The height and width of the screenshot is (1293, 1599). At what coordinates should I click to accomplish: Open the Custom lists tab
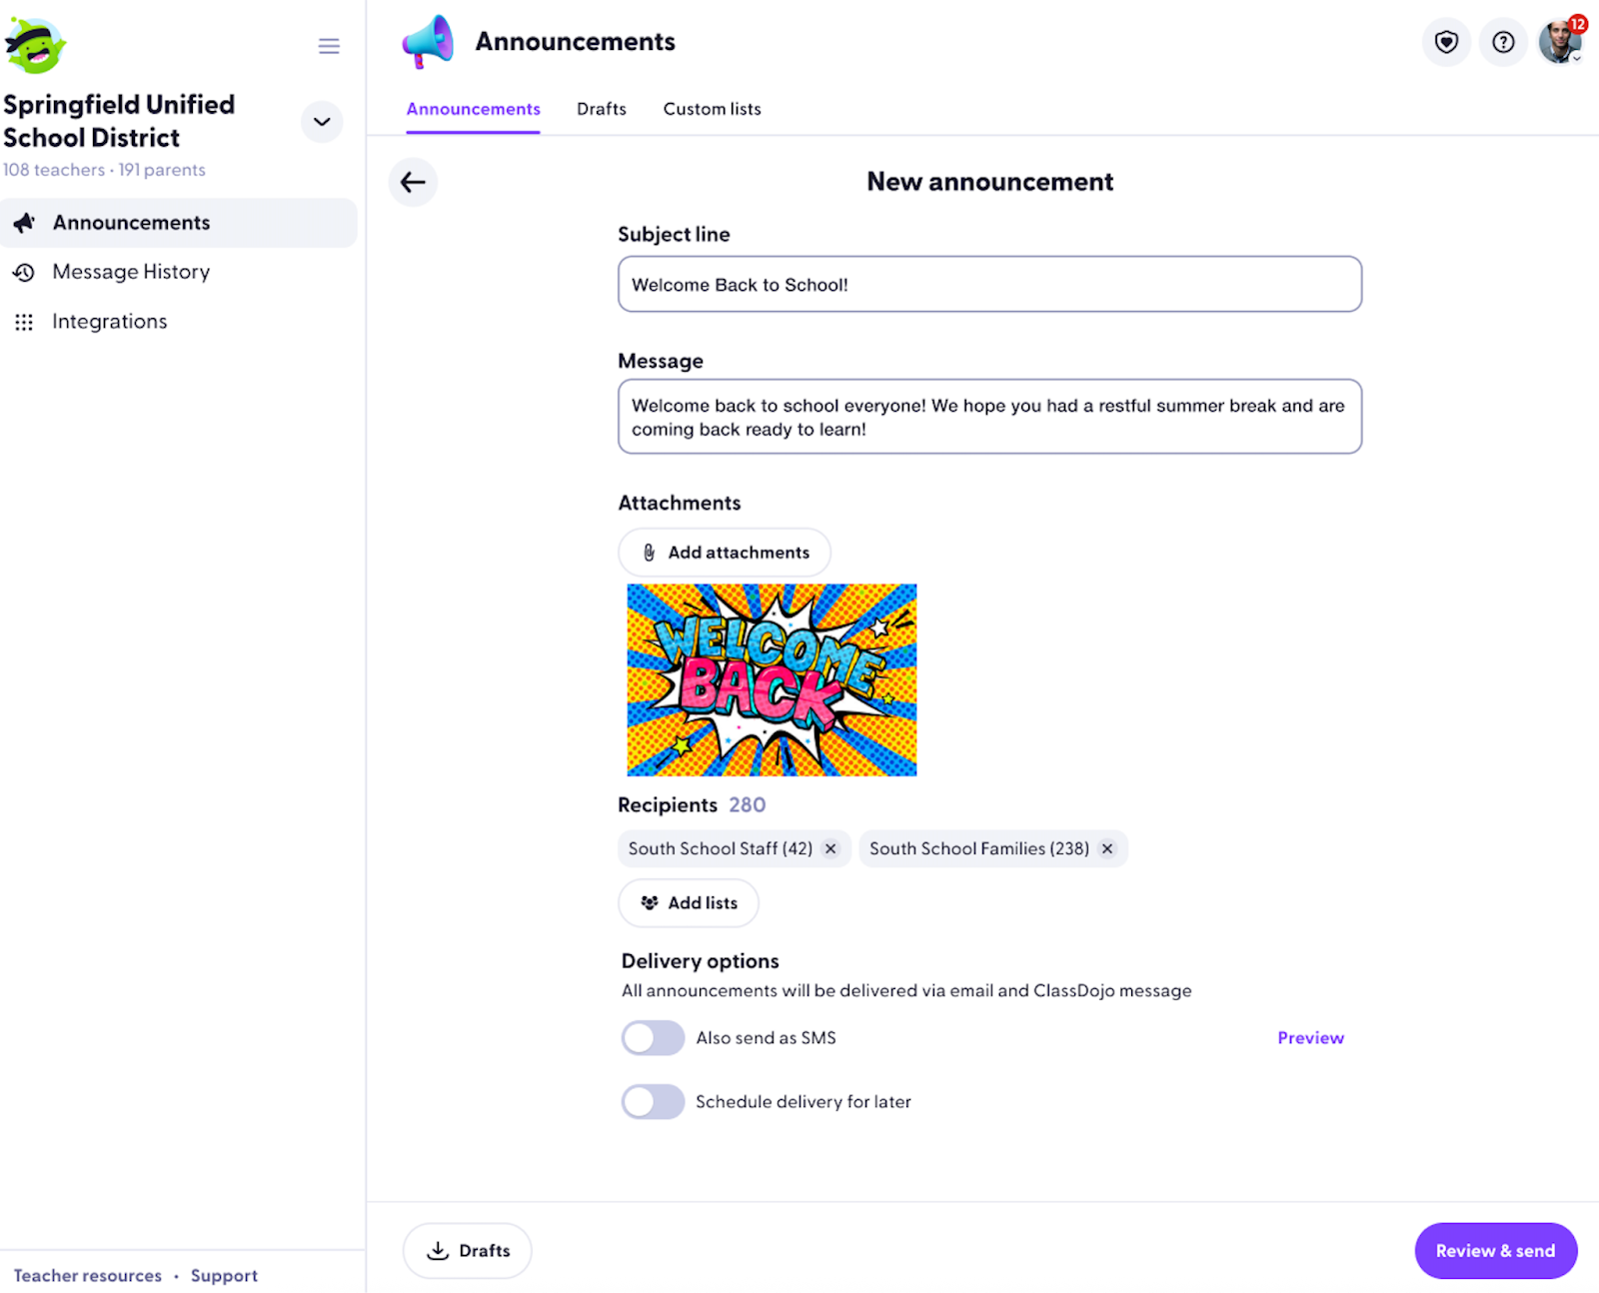click(712, 109)
